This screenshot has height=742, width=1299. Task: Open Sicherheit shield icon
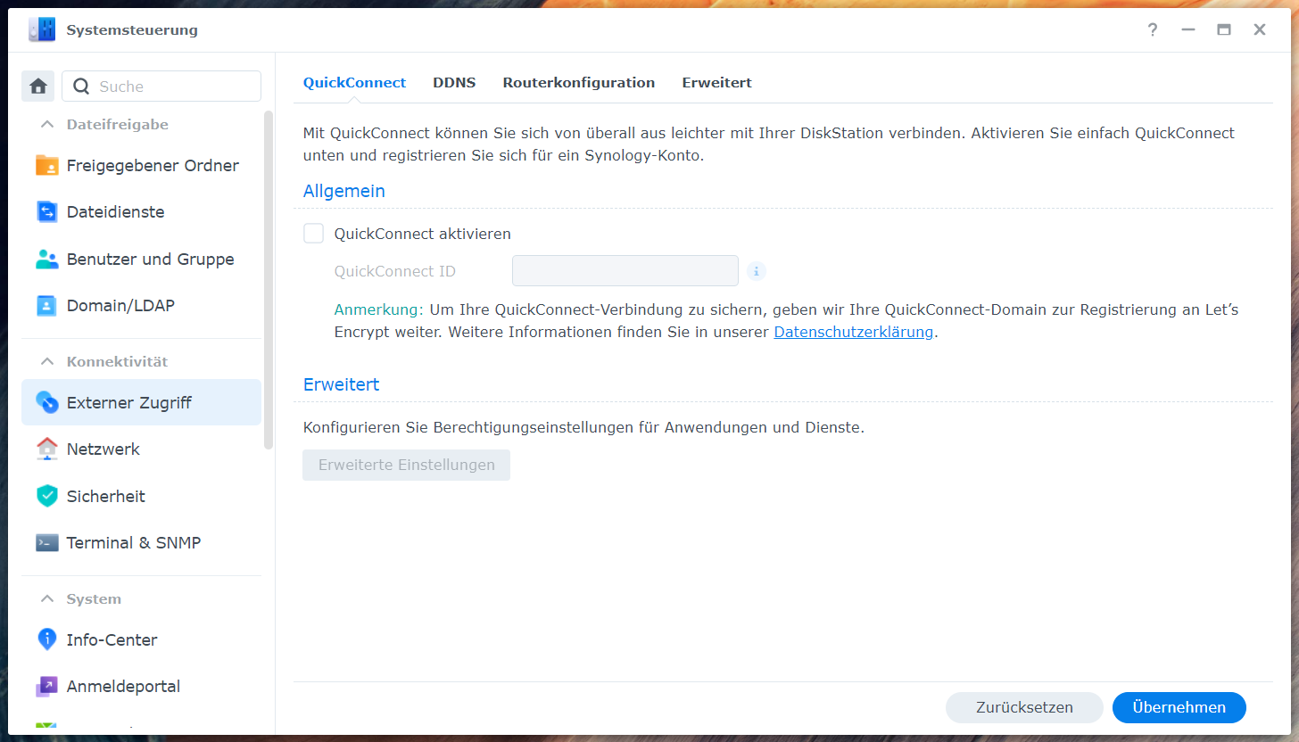pos(46,497)
